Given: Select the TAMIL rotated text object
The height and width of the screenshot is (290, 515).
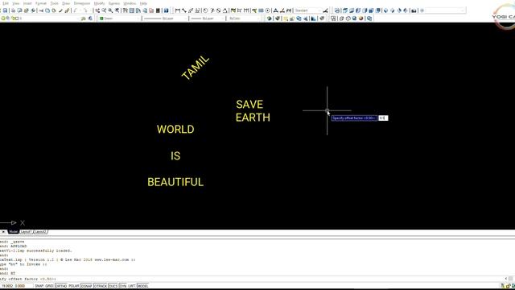Looking at the screenshot, I should click(196, 68).
